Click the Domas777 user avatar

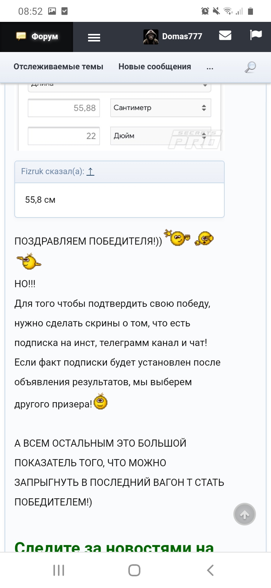point(151,37)
